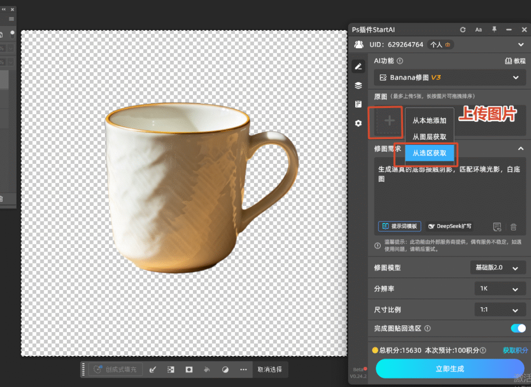
Task: Click the AI功能 info icon
Action: point(400,61)
